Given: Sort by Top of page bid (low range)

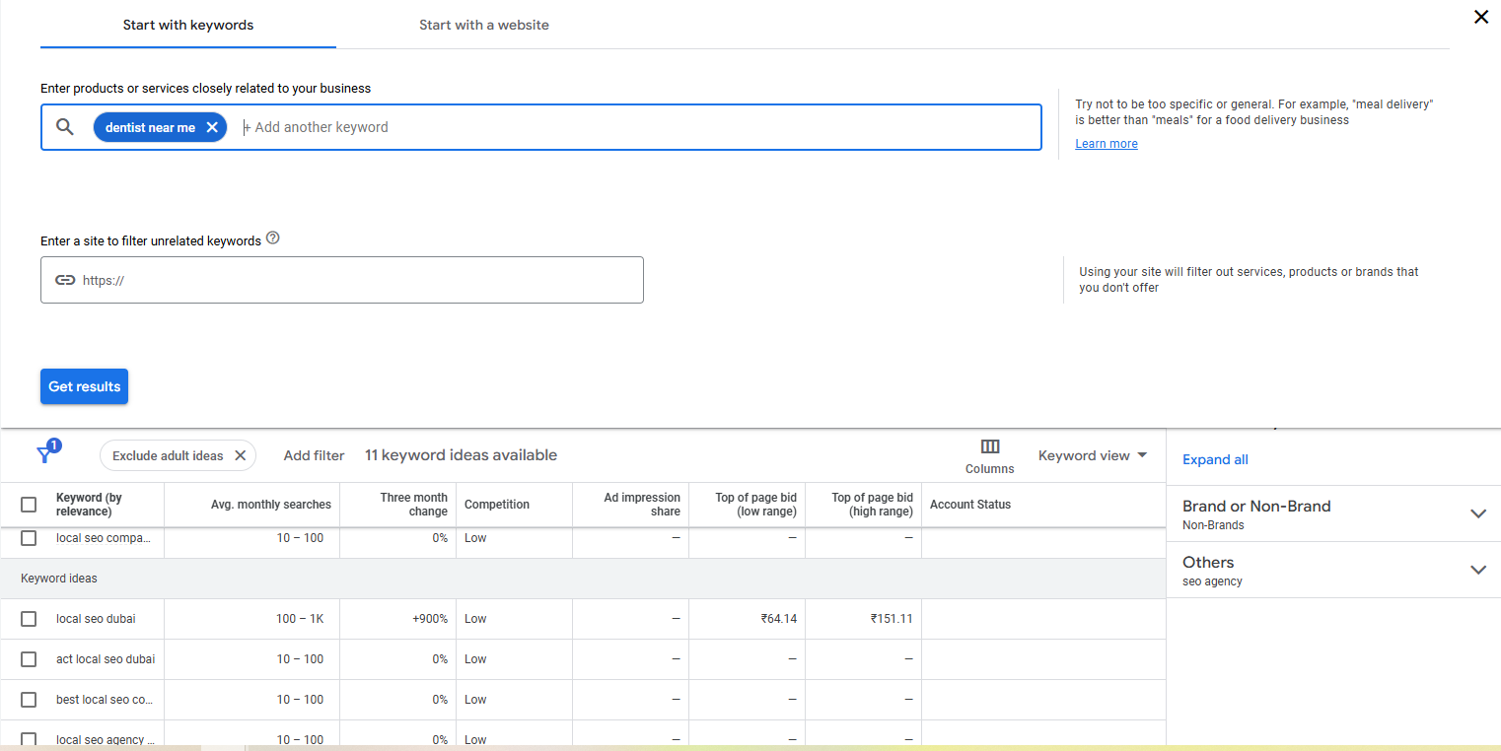Looking at the screenshot, I should tap(755, 505).
